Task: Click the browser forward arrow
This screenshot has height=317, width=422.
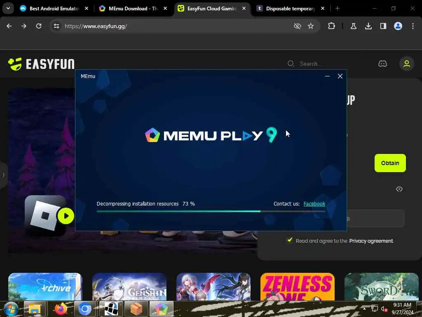Action: [24, 26]
